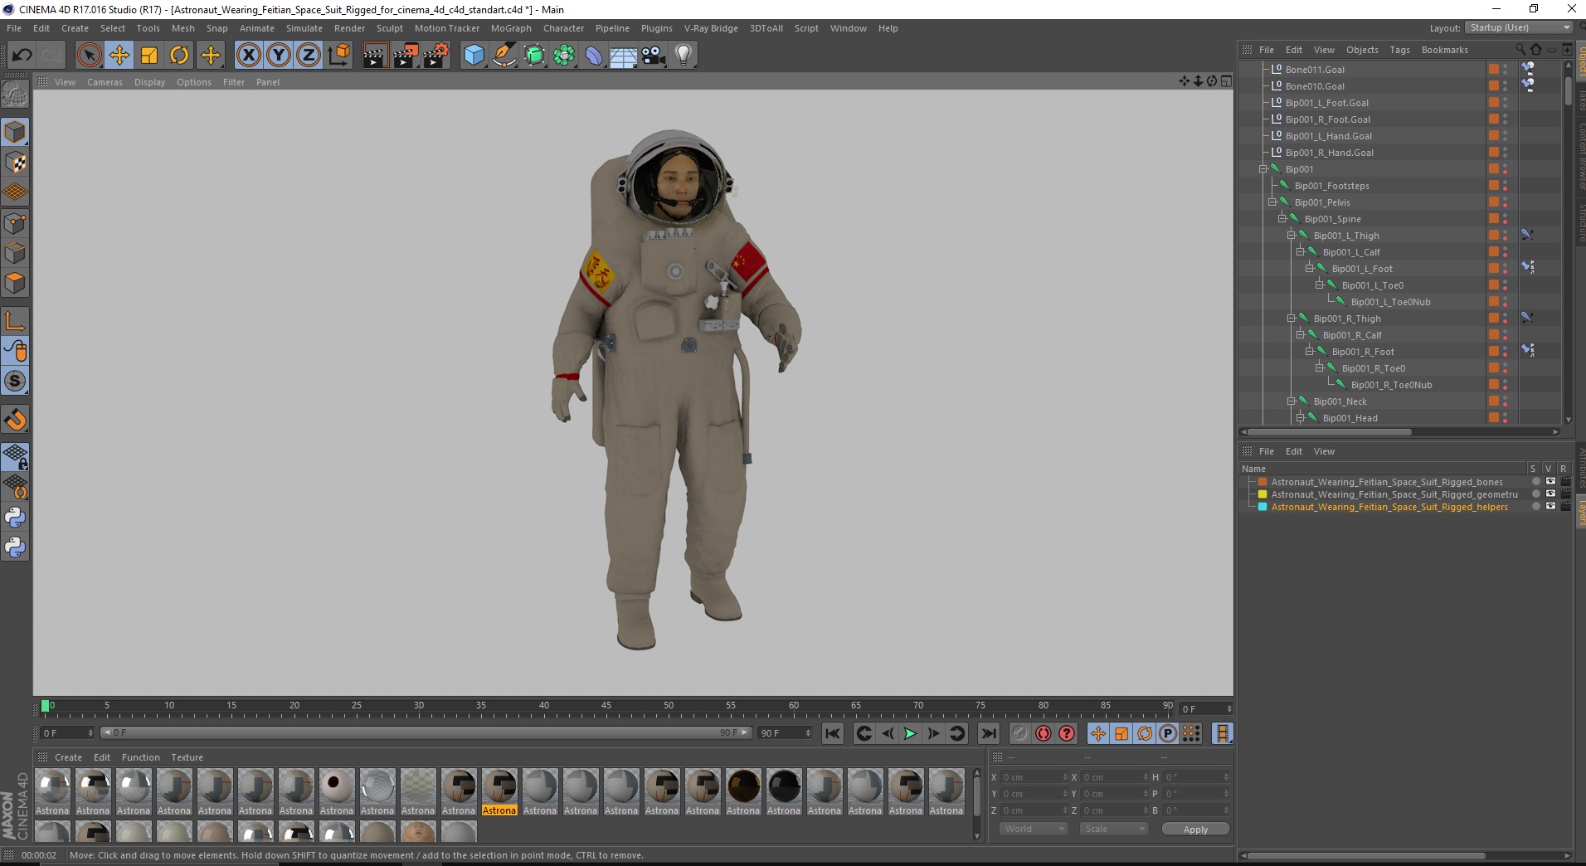The height and width of the screenshot is (866, 1586).
Task: Collapse the Bip001 hierarchy node
Action: [x=1263, y=169]
